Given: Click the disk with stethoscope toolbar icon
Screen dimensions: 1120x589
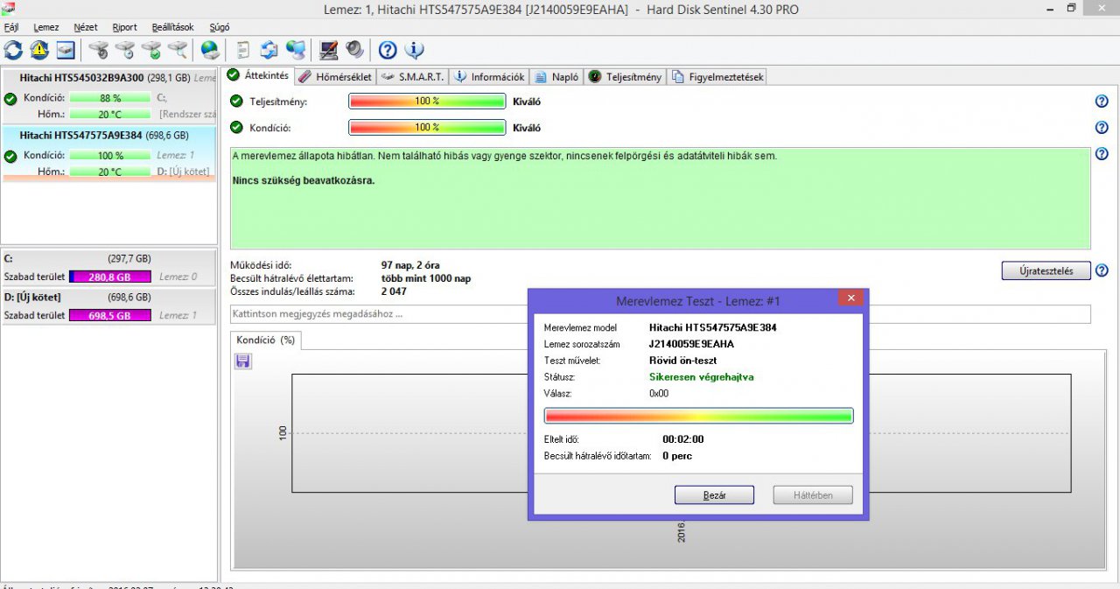Looking at the screenshot, I should (x=99, y=49).
